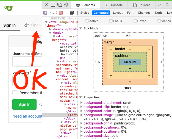Select the DOCTYPE html line
The image size is (172, 139).
click(x=62, y=18)
